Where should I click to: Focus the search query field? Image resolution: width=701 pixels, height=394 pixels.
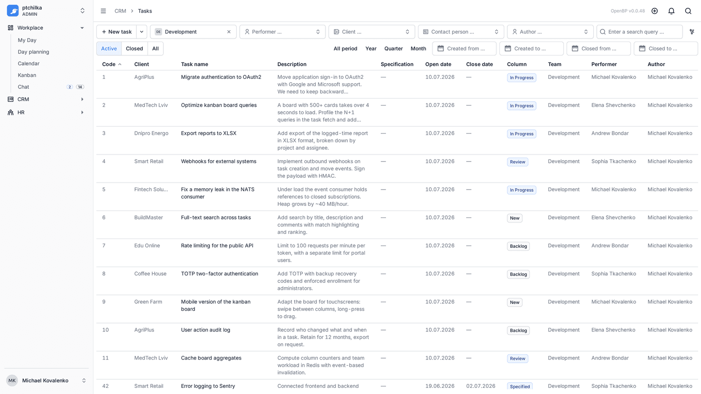pyautogui.click(x=640, y=32)
